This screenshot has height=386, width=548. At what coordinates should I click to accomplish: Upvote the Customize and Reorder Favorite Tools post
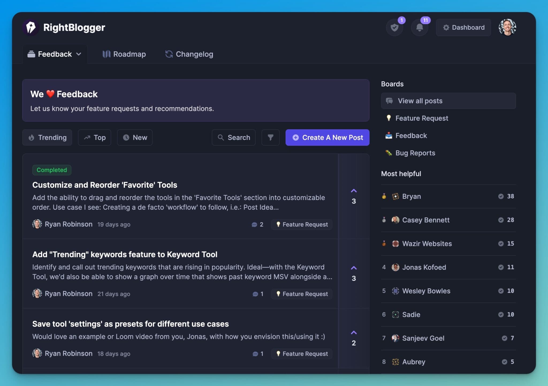[x=354, y=191]
